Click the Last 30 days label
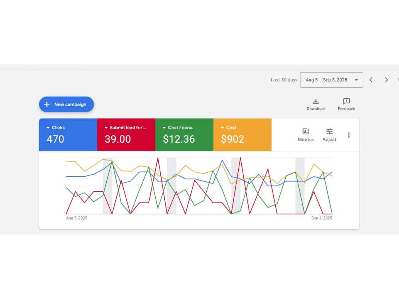 tap(284, 80)
